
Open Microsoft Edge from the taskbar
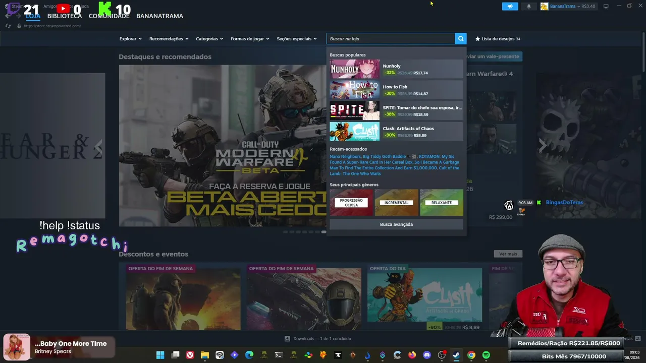pyautogui.click(x=249, y=355)
